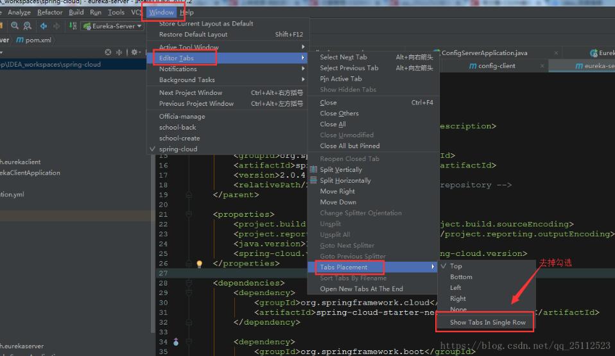Click the back navigation arrow in toolbar
Viewport: 615px width, 356px height.
click(x=44, y=26)
